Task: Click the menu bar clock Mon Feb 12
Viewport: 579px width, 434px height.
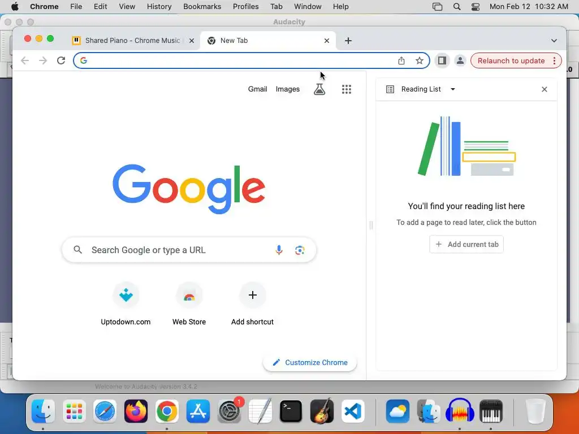Action: 529,7
